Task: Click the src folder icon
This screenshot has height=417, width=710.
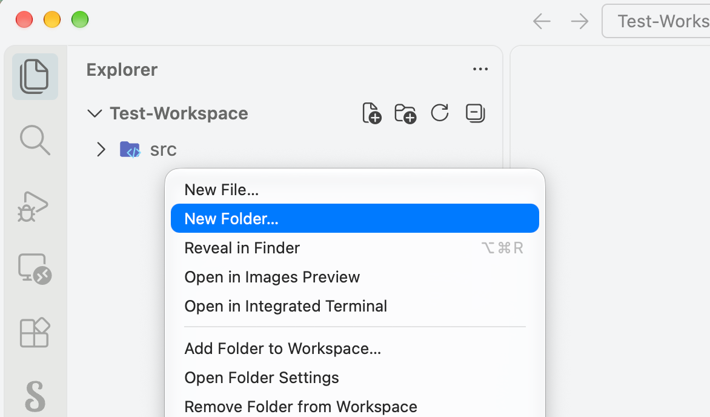Action: pyautogui.click(x=130, y=149)
